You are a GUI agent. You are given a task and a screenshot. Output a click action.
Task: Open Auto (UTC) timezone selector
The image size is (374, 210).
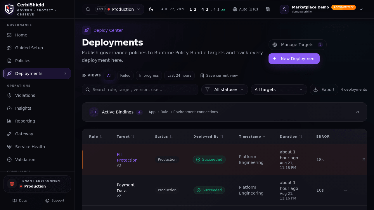(245, 9)
